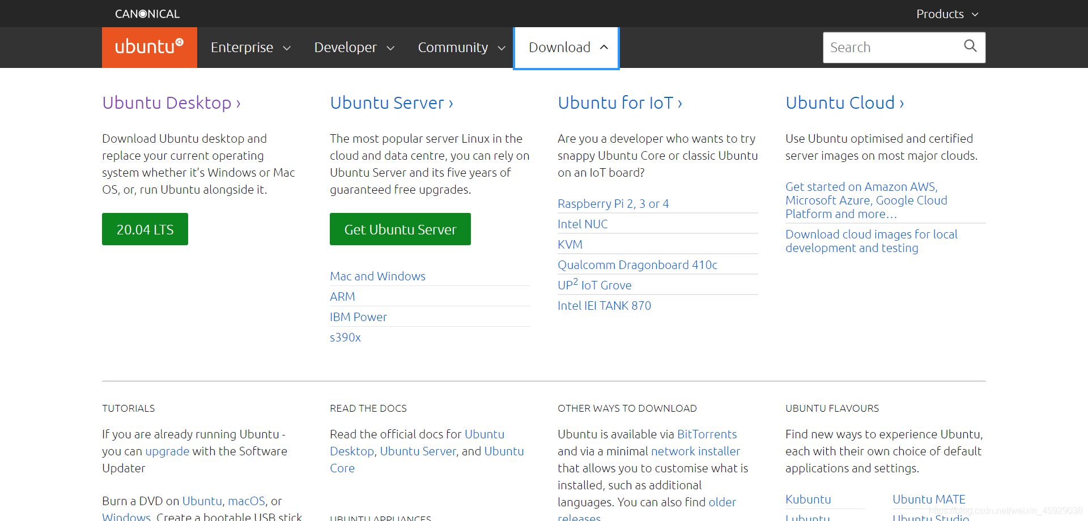Click the READ THE DOCS heading
Image resolution: width=1088 pixels, height=521 pixels.
tap(368, 408)
